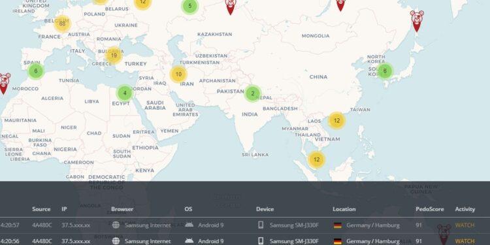
Task: Click the SAUDI ARABIA label on the map
Action: pyautogui.click(x=155, y=105)
